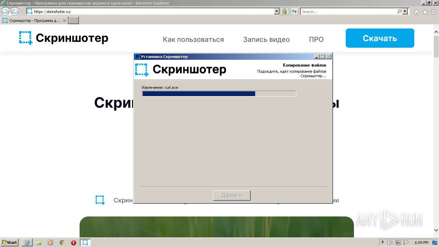Image resolution: width=439 pixels, height=247 pixels.
Task: Open the recent pages dropdown arrow
Action: tap(22, 12)
